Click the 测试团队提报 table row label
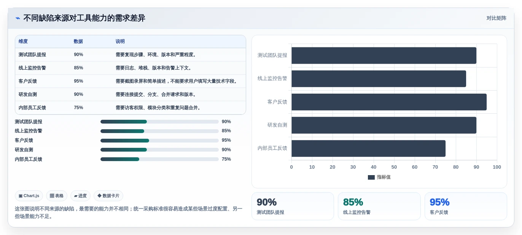Screen dimensions: 522x235 pos(32,55)
